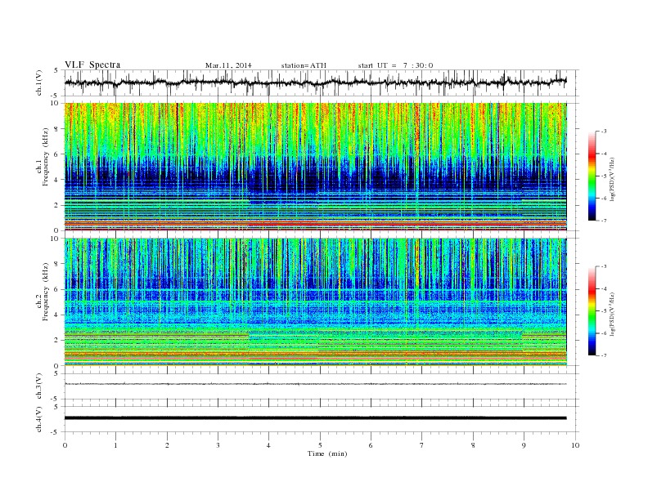Click the "ch.4(V)" axis label

pyautogui.click(x=39, y=419)
